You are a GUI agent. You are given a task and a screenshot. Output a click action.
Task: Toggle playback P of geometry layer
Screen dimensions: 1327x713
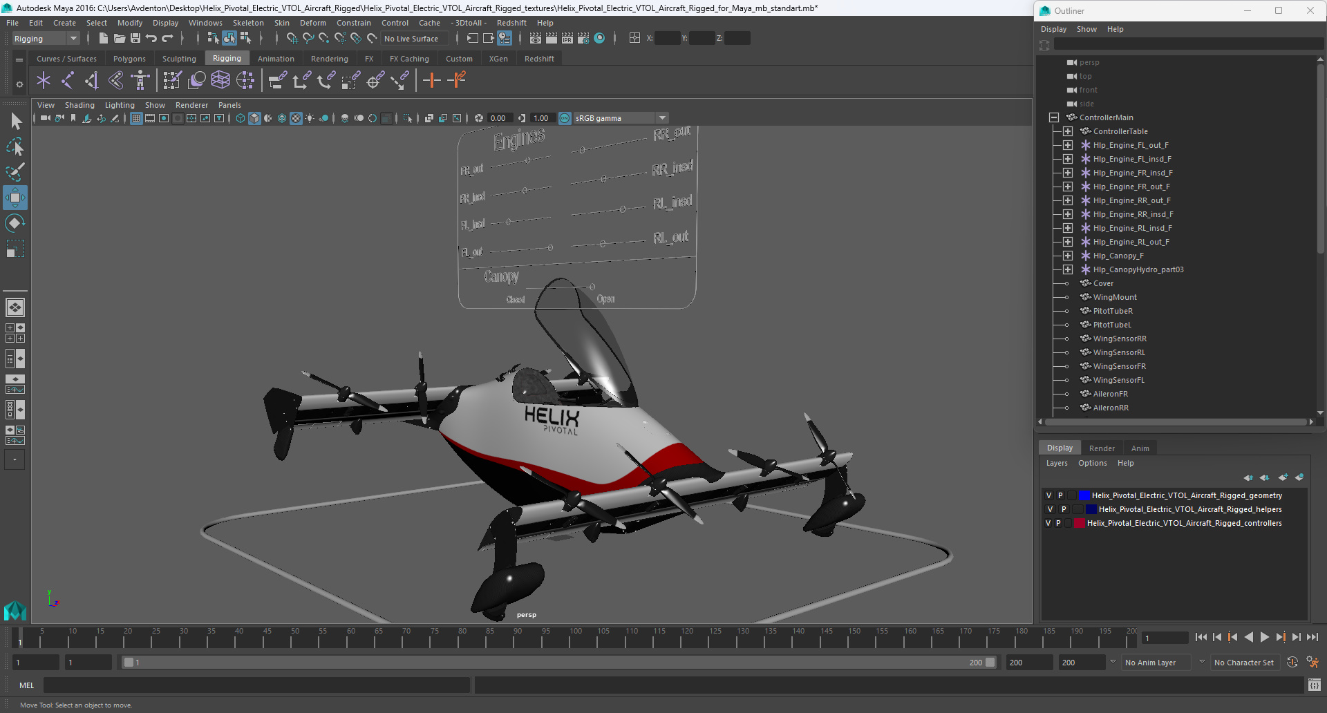pos(1060,495)
